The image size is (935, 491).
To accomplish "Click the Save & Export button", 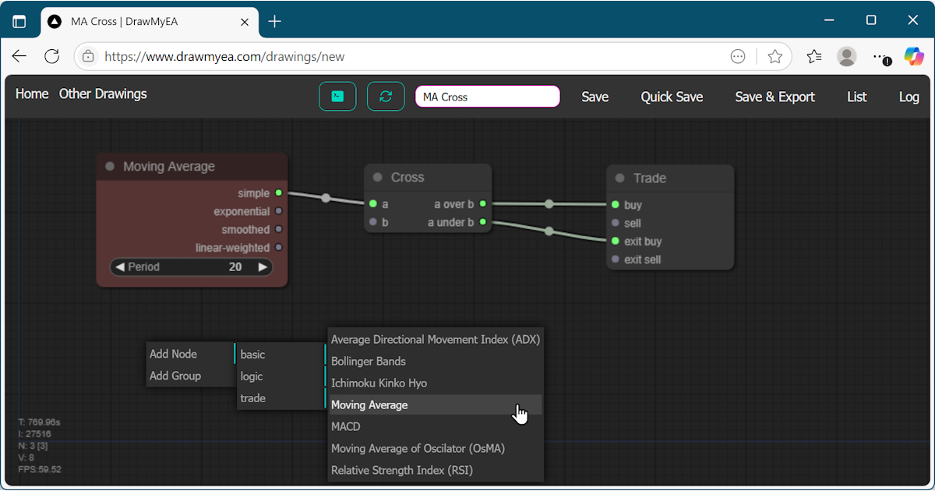I will coord(774,97).
